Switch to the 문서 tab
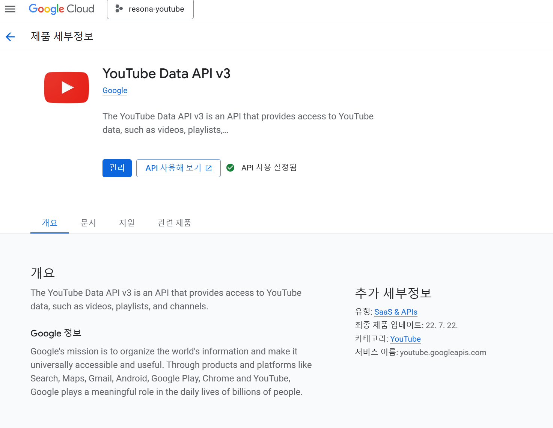553x428 pixels. [88, 223]
